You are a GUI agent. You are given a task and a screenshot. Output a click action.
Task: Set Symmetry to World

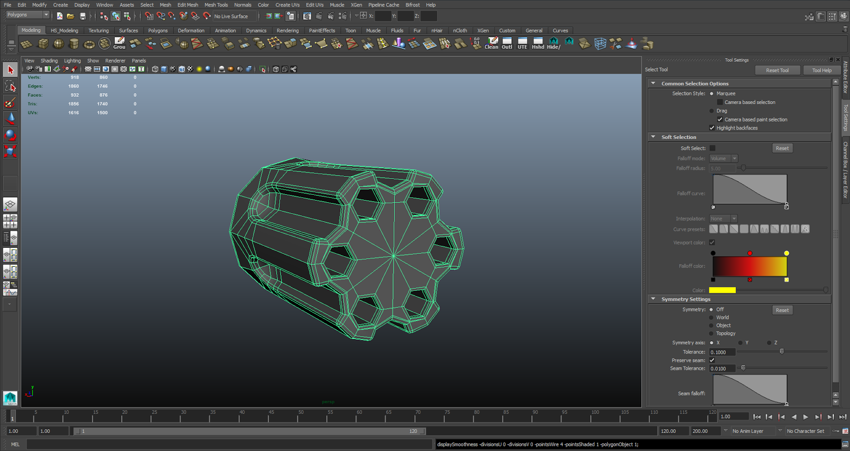coord(712,318)
